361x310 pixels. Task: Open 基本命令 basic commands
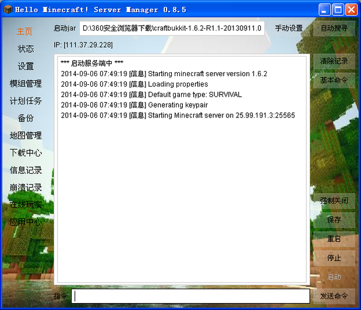coord(334,80)
